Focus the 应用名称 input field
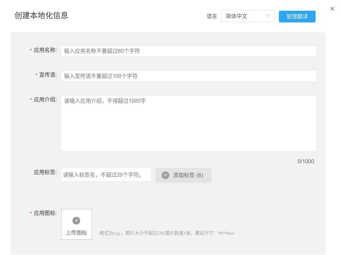This screenshot has height=255, width=340. coord(189,51)
